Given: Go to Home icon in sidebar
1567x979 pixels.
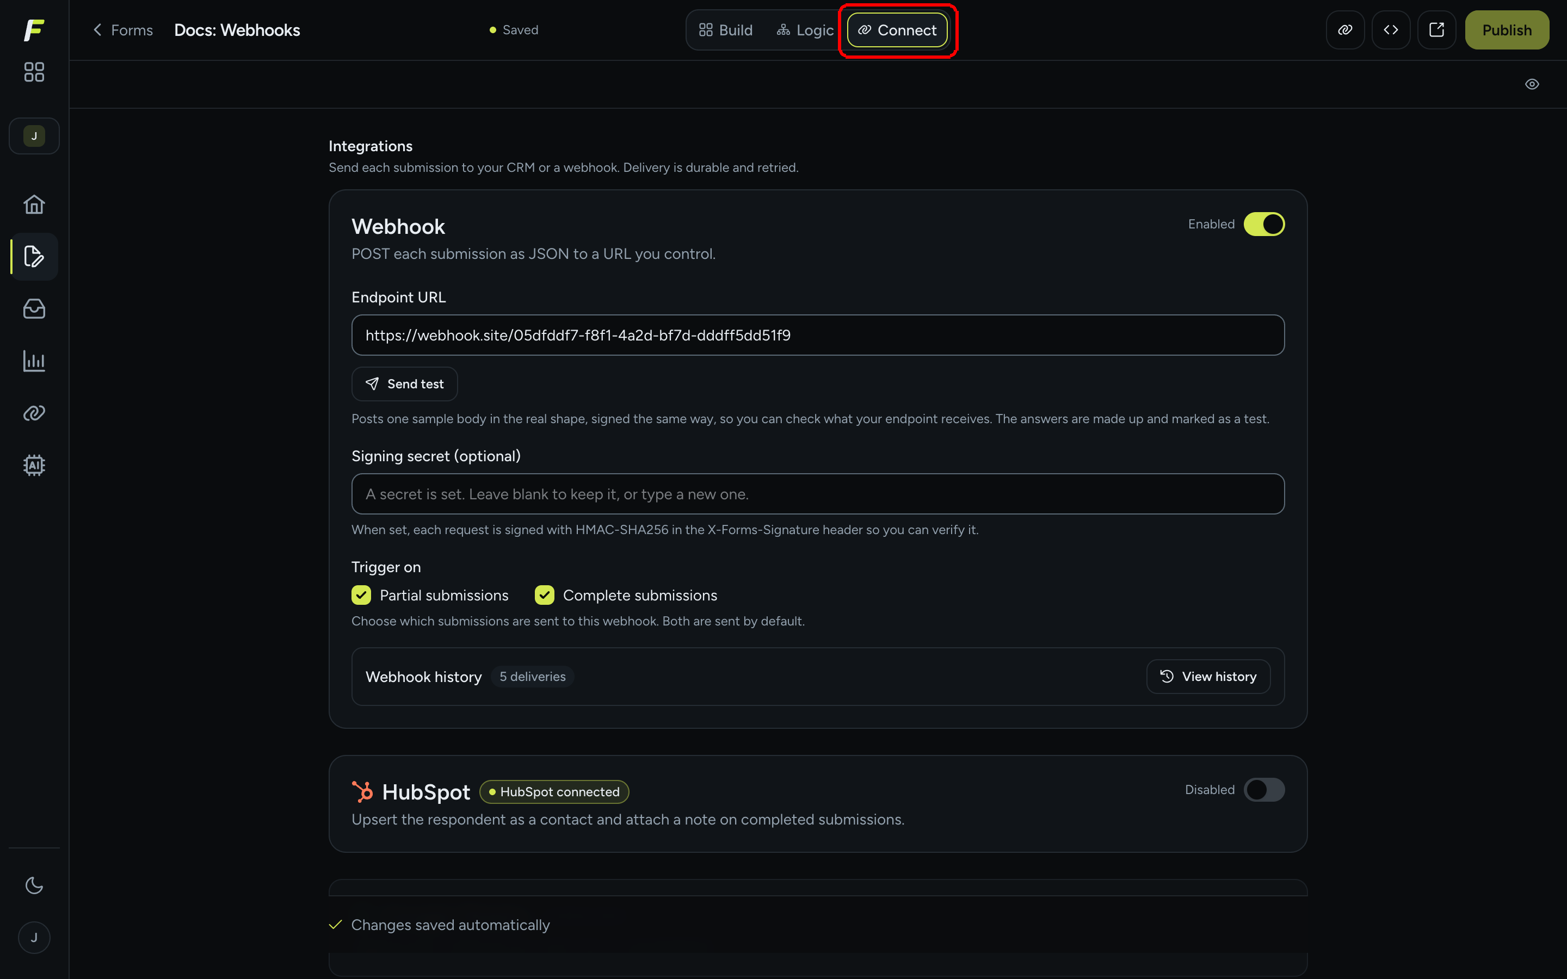Looking at the screenshot, I should (x=34, y=205).
